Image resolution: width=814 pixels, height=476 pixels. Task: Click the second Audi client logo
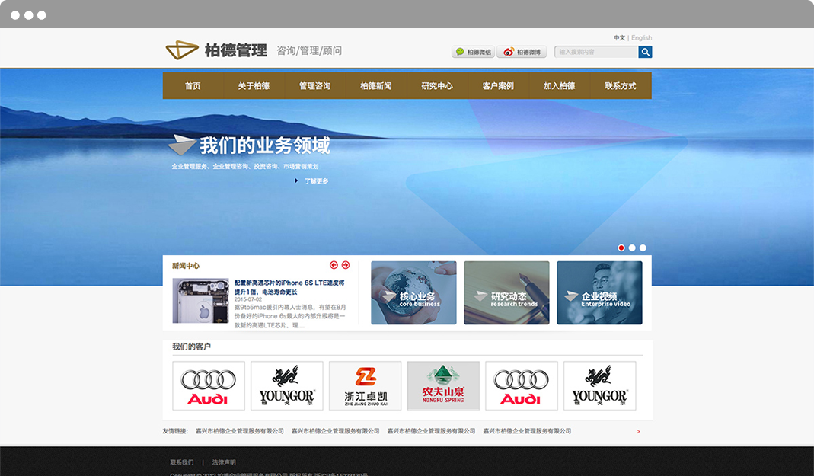click(x=522, y=385)
